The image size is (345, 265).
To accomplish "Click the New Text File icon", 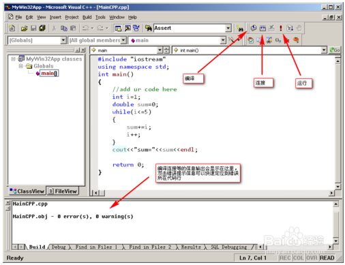I will click(x=12, y=29).
